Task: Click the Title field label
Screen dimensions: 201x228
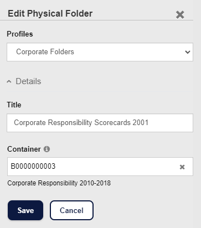Action: [x=14, y=105]
